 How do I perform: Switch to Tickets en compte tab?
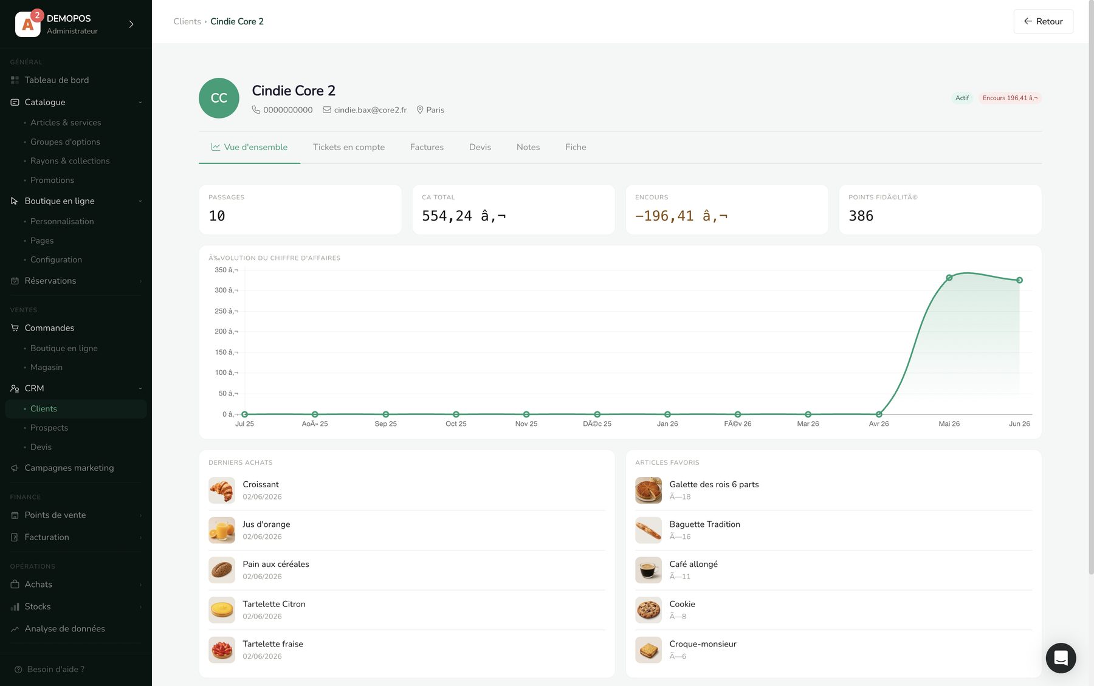(x=349, y=147)
